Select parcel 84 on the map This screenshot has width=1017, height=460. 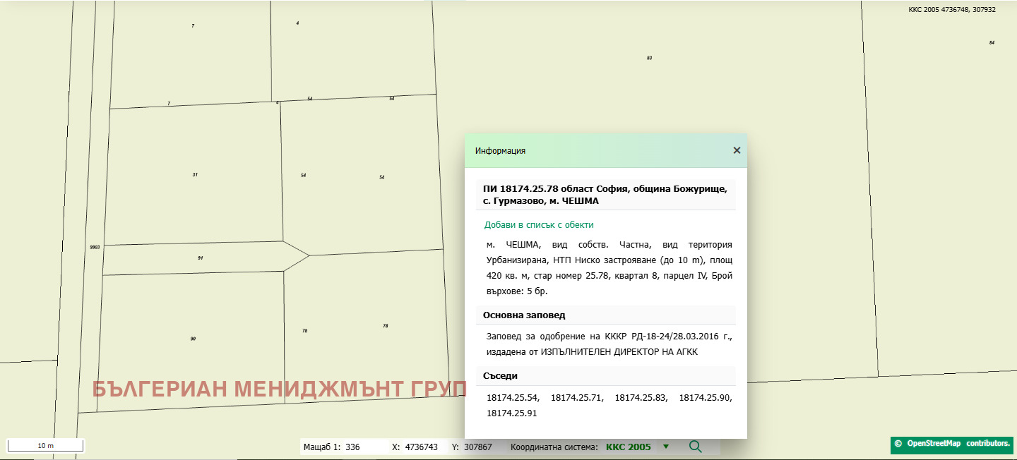click(x=992, y=43)
